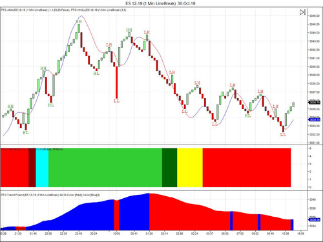
Task: Select the PTG Trend Friend indicator label
Action: 50,195
